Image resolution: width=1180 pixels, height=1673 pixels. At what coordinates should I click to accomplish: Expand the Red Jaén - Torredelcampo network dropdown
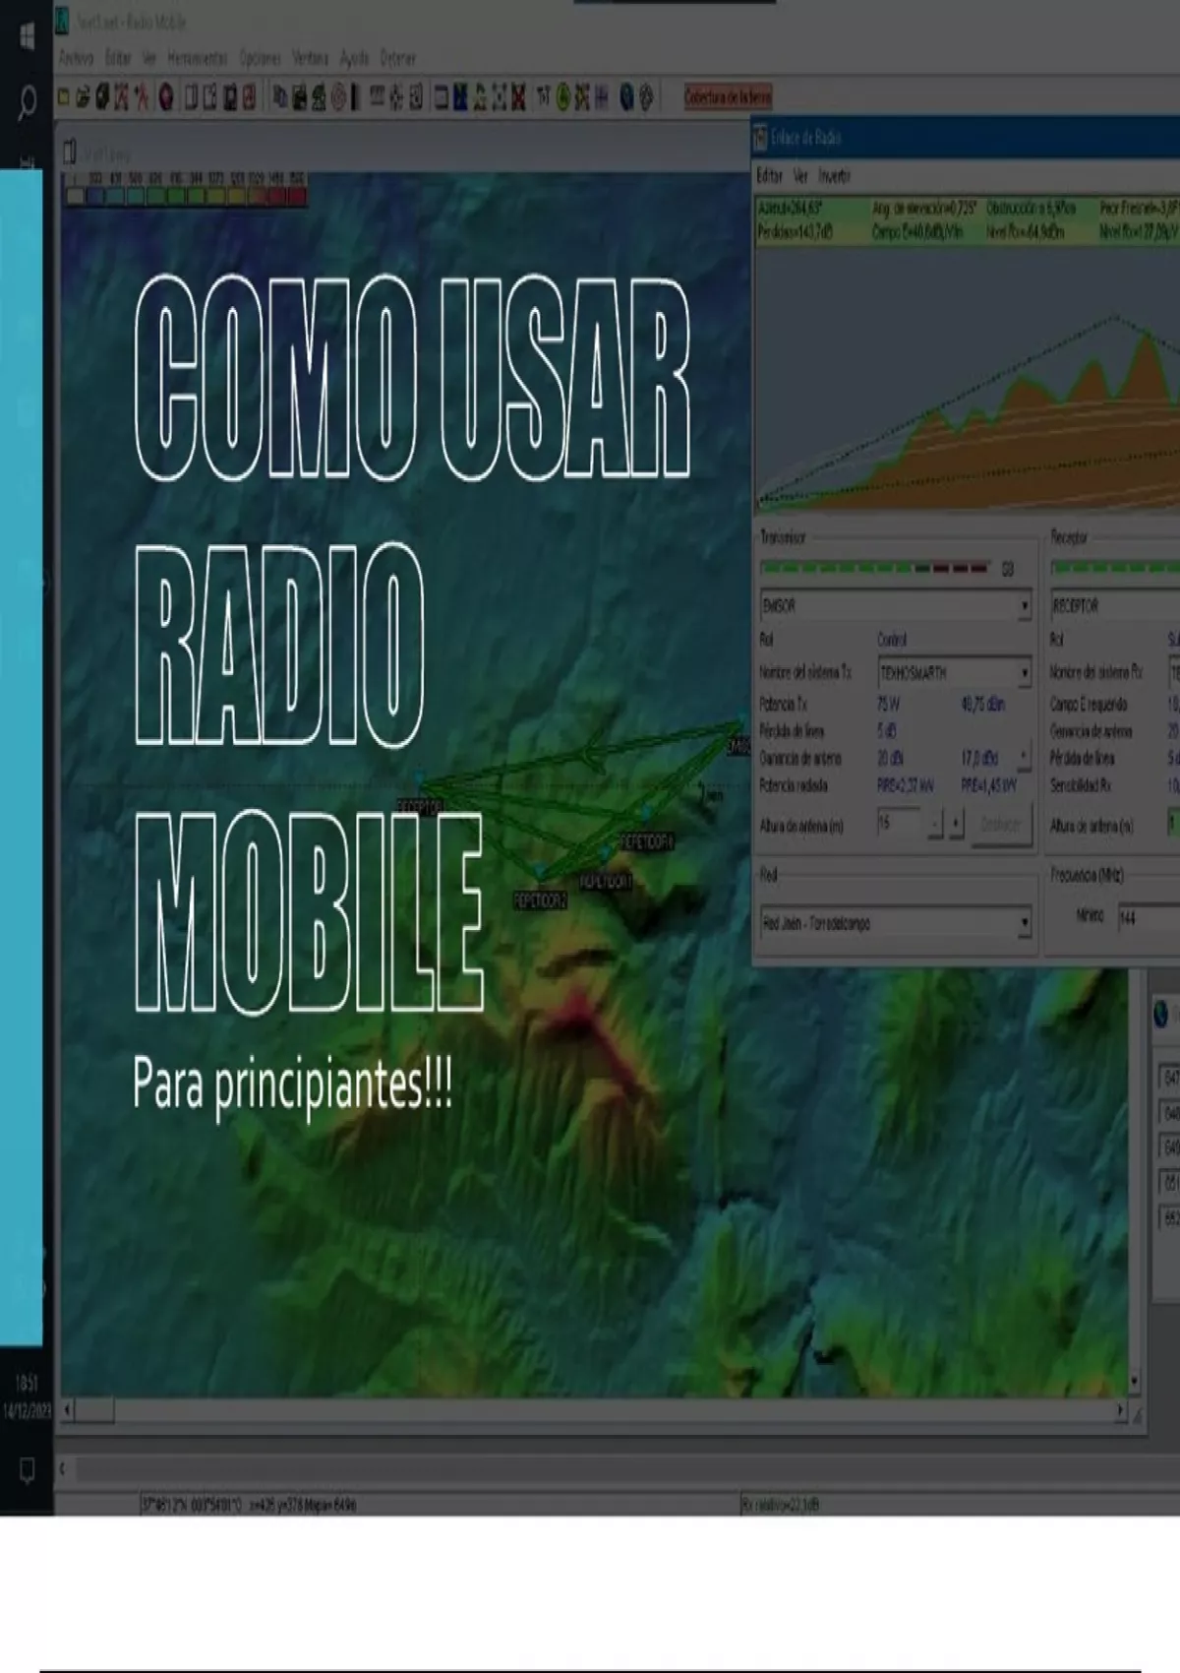point(1024,923)
